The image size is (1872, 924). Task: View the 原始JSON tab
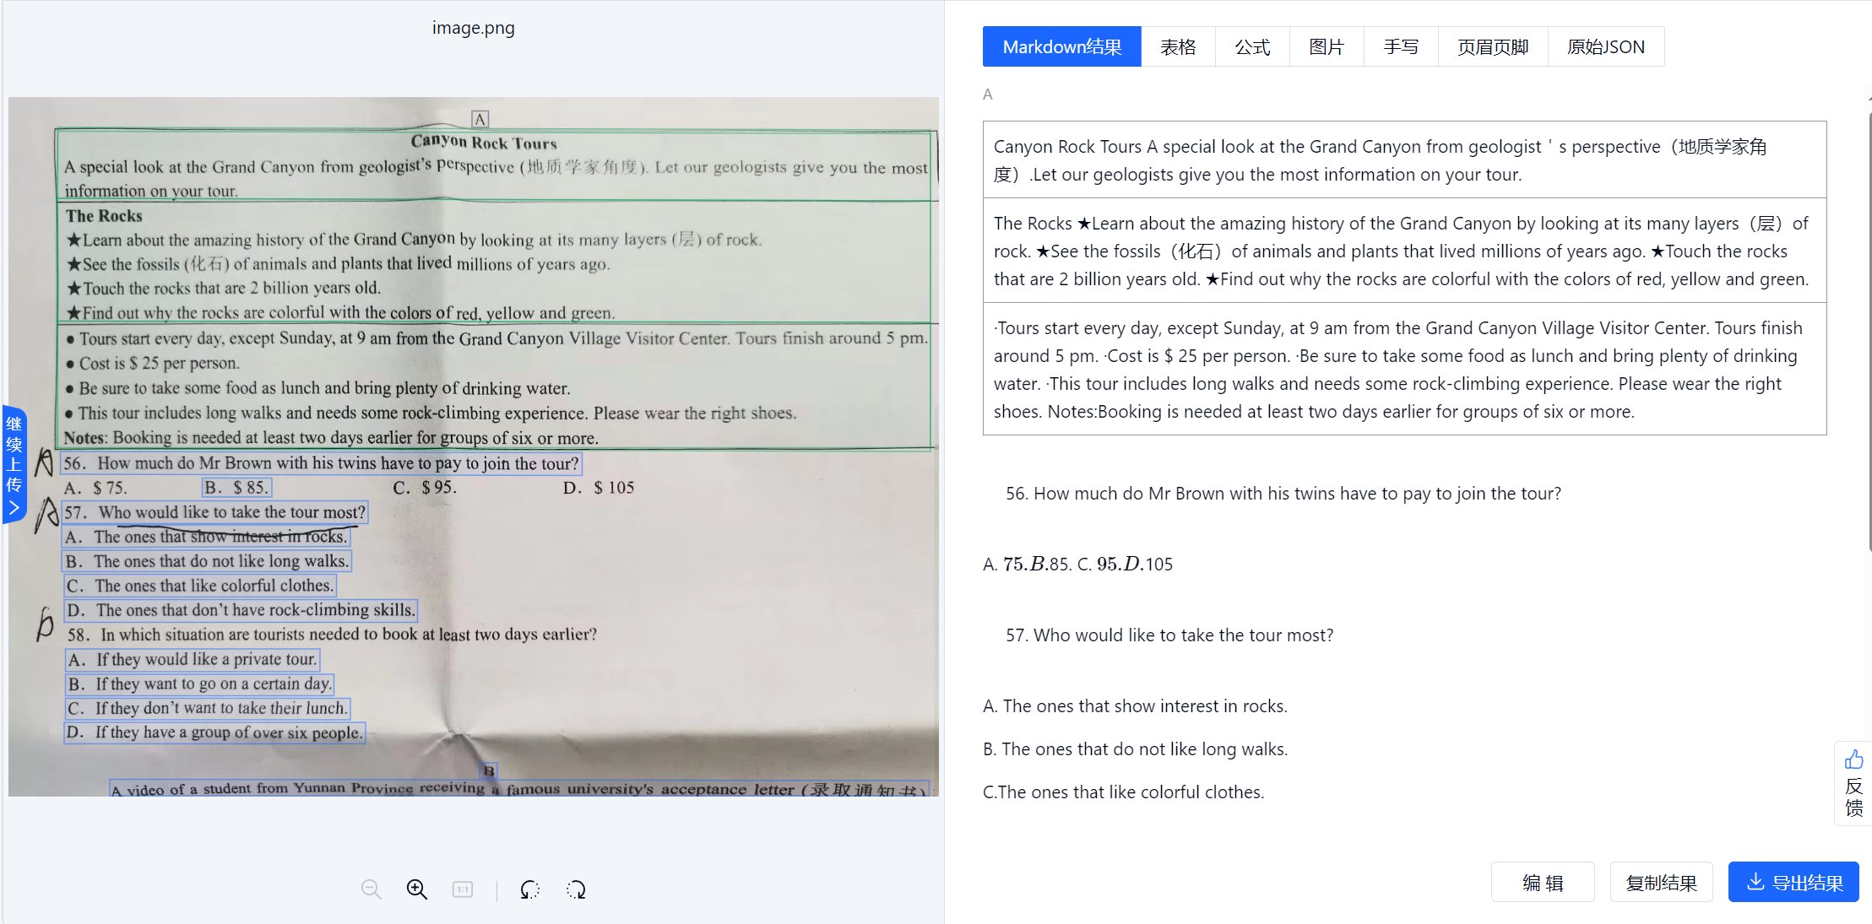pos(1606,46)
